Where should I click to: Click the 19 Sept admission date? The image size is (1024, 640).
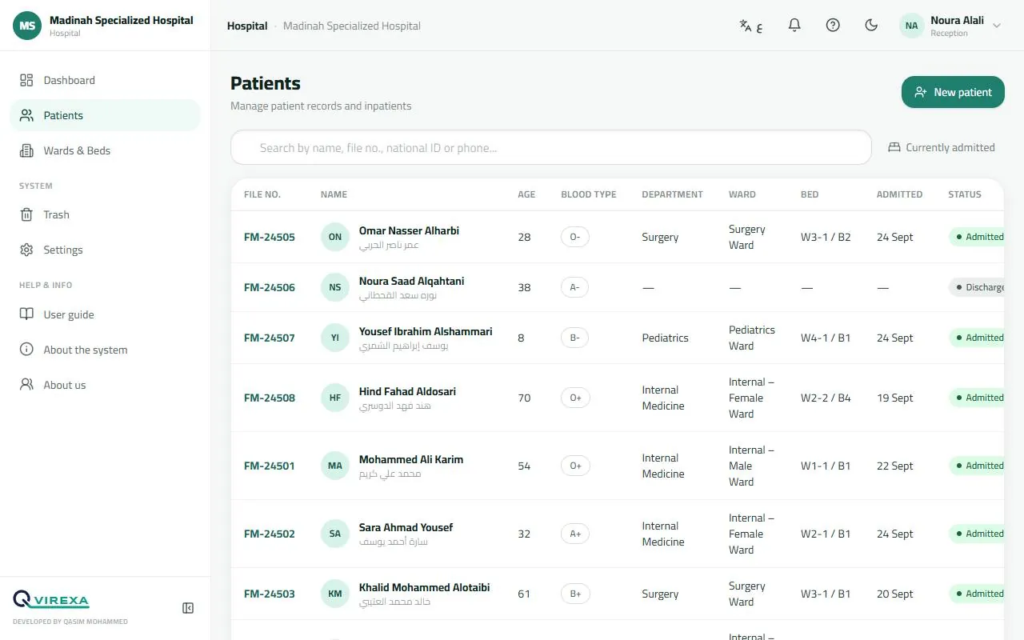[x=894, y=398]
